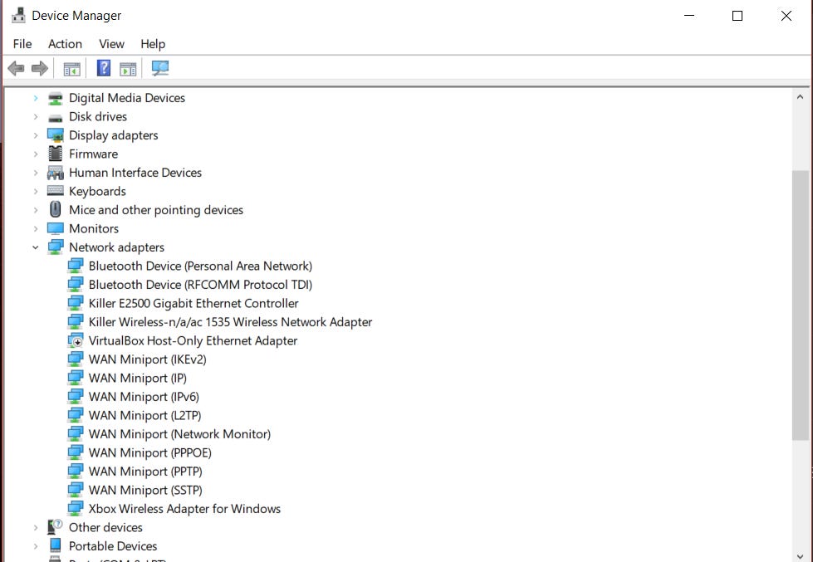
Task: Select WAN Miniport (Network Monitor)
Action: (179, 434)
